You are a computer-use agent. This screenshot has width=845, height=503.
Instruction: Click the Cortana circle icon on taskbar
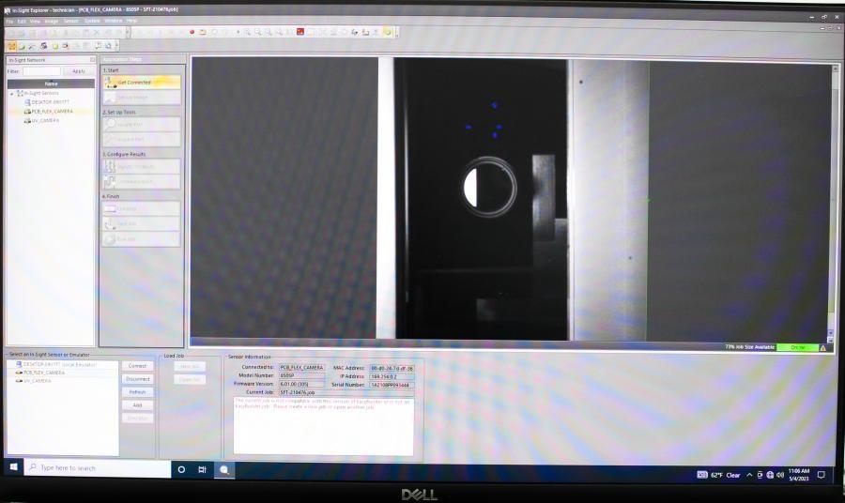181,469
